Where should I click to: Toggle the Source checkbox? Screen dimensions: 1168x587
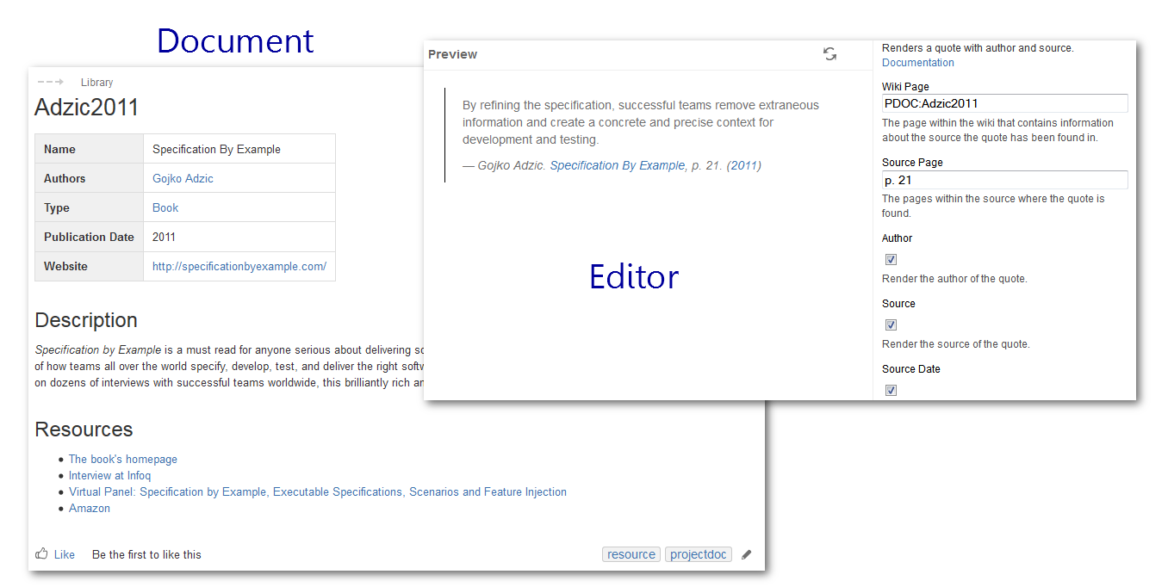(892, 324)
